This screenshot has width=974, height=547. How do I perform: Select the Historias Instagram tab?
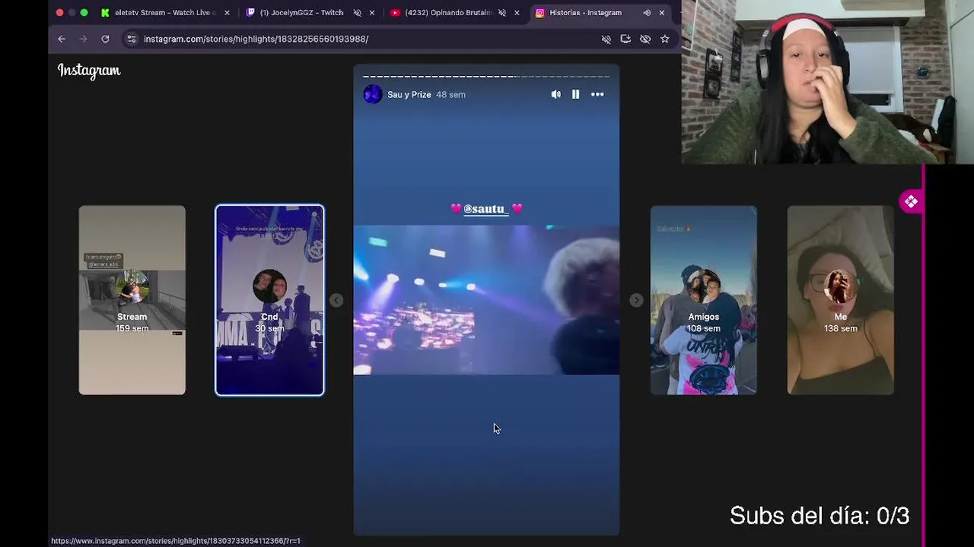pyautogui.click(x=600, y=13)
